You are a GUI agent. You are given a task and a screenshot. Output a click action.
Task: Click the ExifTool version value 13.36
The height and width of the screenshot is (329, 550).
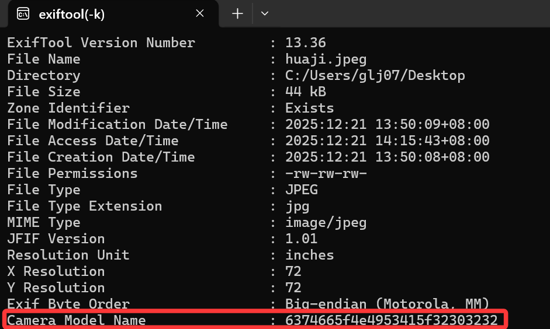tap(305, 43)
